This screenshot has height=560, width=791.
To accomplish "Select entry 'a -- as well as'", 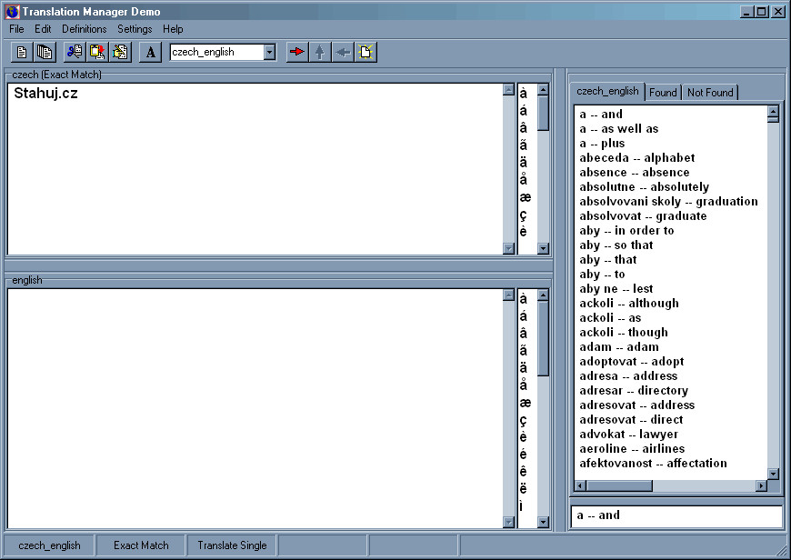I will pos(619,129).
